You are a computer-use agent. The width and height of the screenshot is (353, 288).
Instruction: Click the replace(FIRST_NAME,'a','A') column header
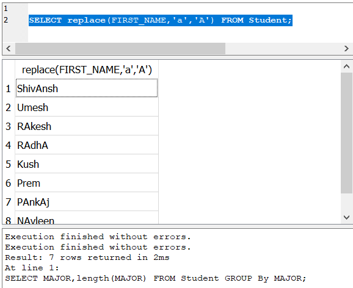(x=87, y=70)
